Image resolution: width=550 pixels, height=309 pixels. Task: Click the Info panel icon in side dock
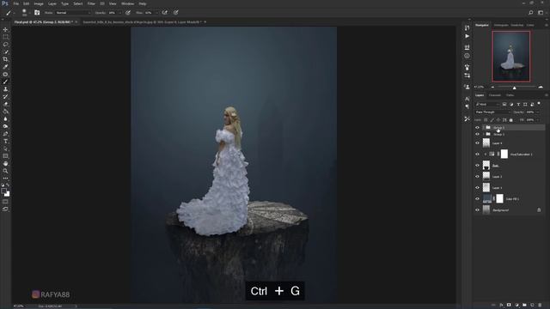click(x=467, y=56)
